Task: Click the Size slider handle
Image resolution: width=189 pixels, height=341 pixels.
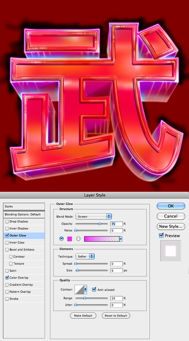Action: pos(77,271)
